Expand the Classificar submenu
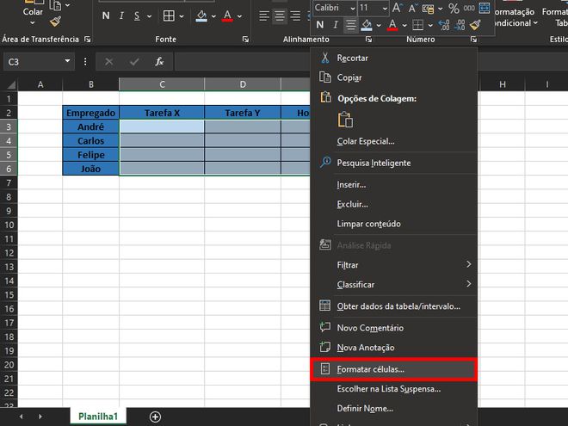The width and height of the screenshot is (568, 426). [394, 284]
